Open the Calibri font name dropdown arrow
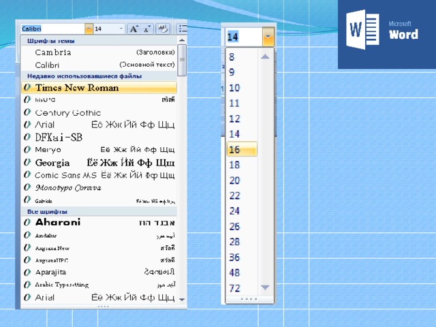The width and height of the screenshot is (436, 327). pos(89,29)
